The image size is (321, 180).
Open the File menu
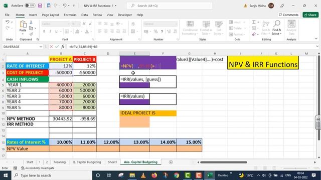7,15
